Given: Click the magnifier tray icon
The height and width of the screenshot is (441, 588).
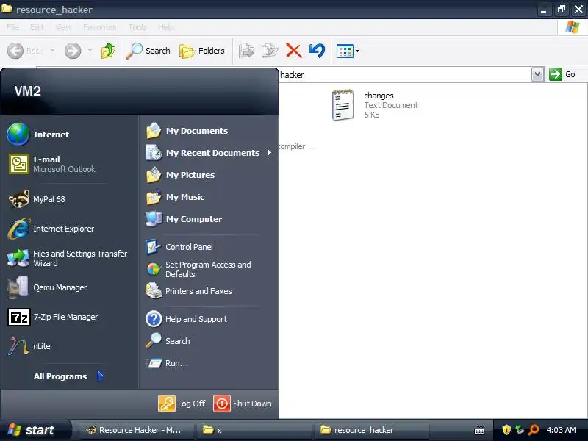Looking at the screenshot, I should [534, 430].
